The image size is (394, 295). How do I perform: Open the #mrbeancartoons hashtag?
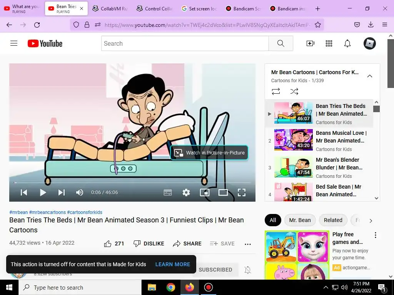click(x=47, y=212)
